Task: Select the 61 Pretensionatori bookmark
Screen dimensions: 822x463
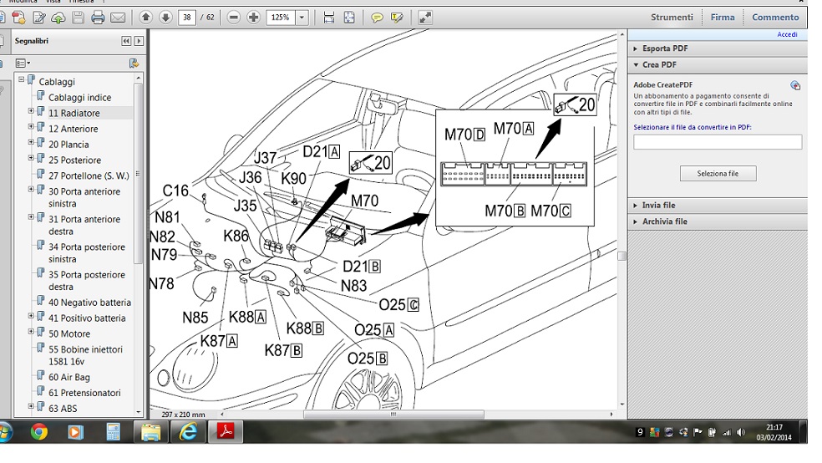Action: 84,394
